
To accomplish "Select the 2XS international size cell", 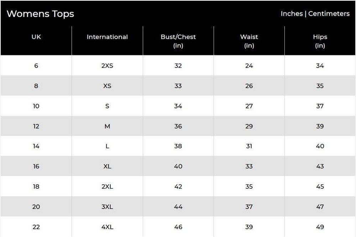I will pyautogui.click(x=107, y=66).
